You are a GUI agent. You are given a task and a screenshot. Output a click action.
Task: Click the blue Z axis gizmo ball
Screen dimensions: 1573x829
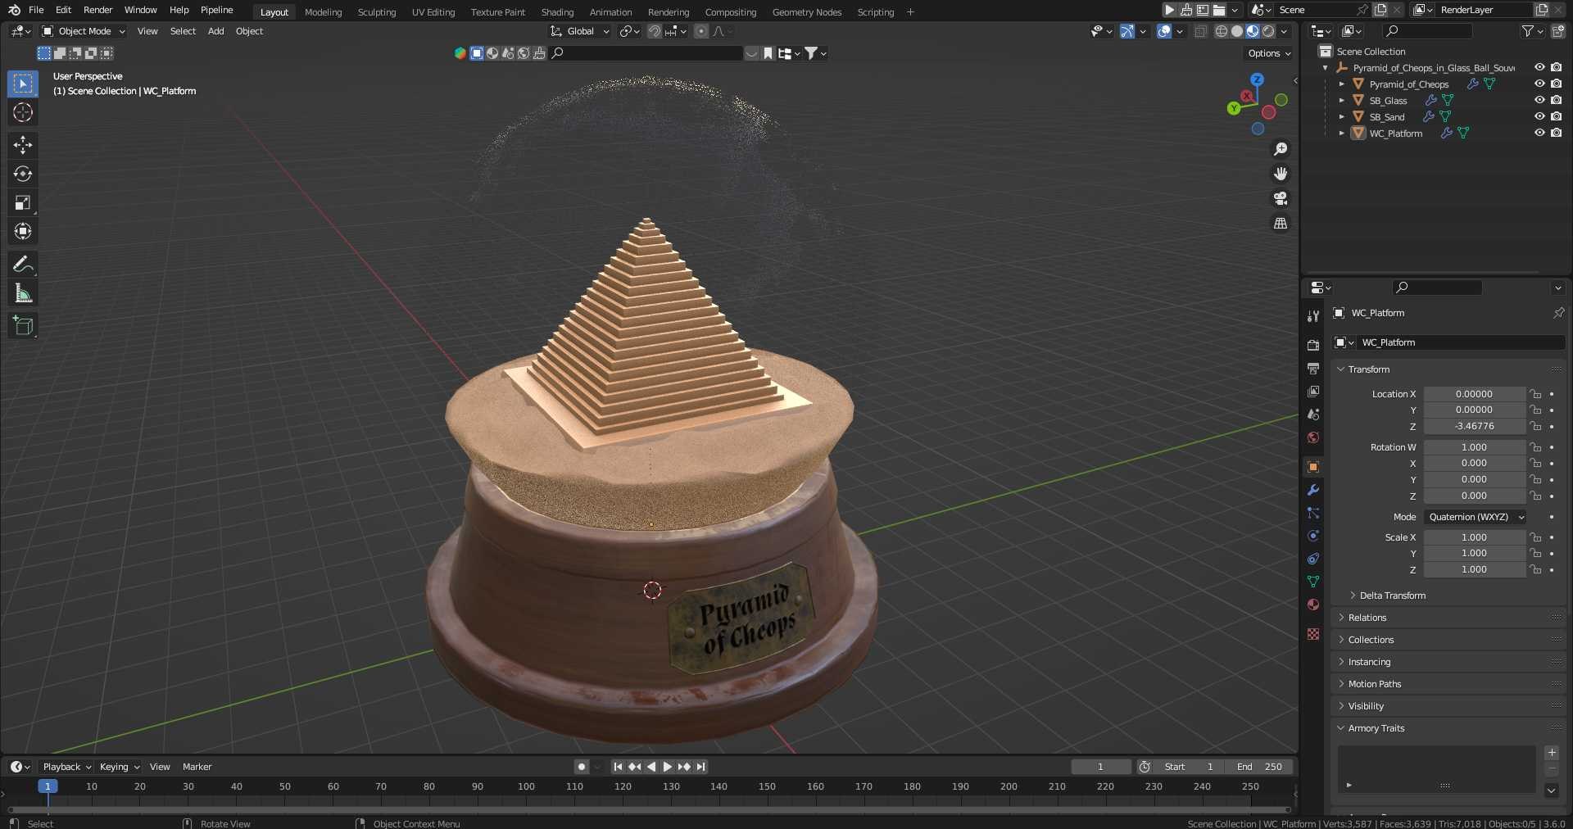tap(1257, 80)
